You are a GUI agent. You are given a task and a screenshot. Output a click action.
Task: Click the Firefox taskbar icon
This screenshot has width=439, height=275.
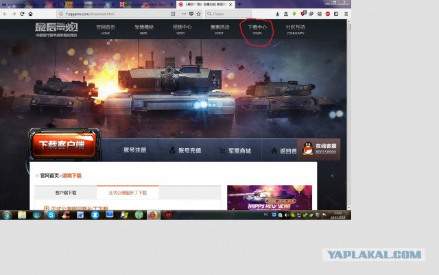pos(153,215)
